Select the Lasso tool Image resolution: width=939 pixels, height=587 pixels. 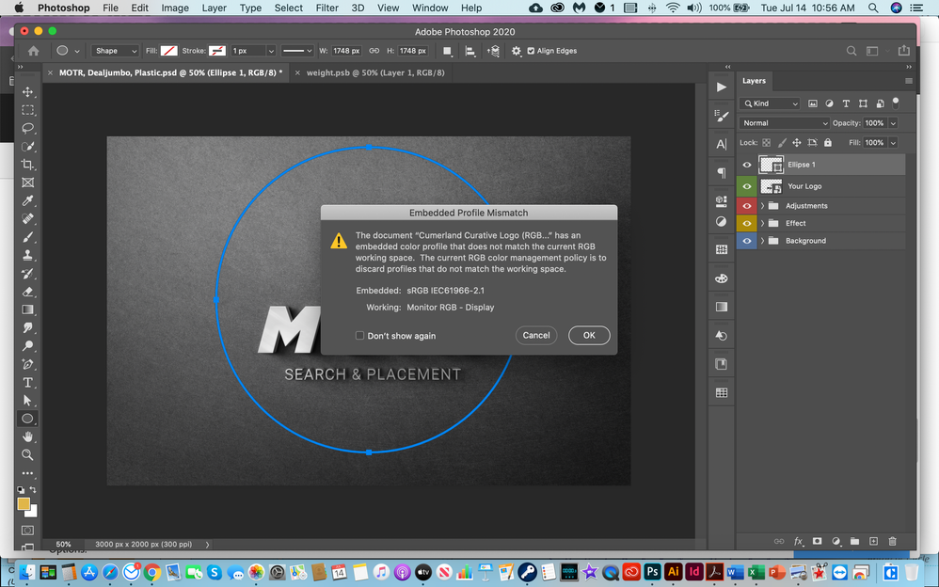coord(28,128)
